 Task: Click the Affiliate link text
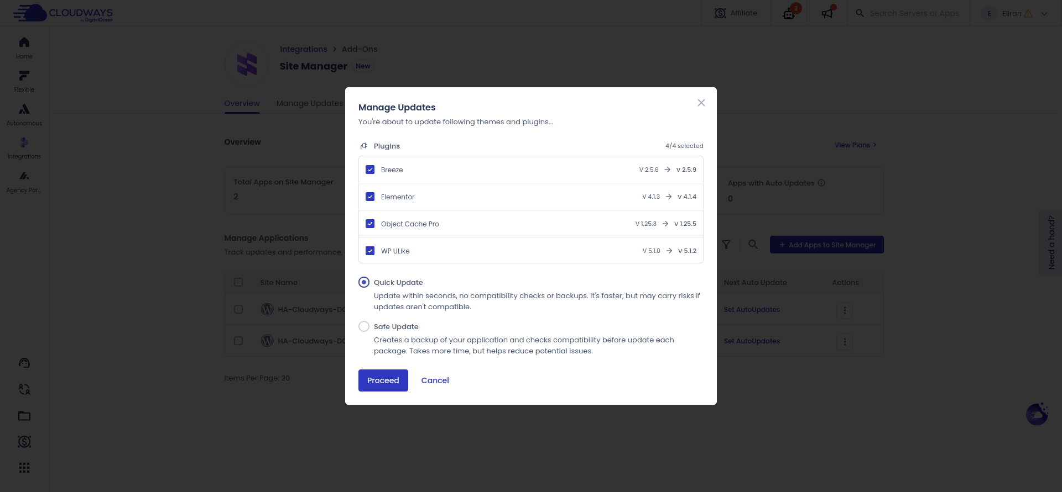pyautogui.click(x=743, y=13)
